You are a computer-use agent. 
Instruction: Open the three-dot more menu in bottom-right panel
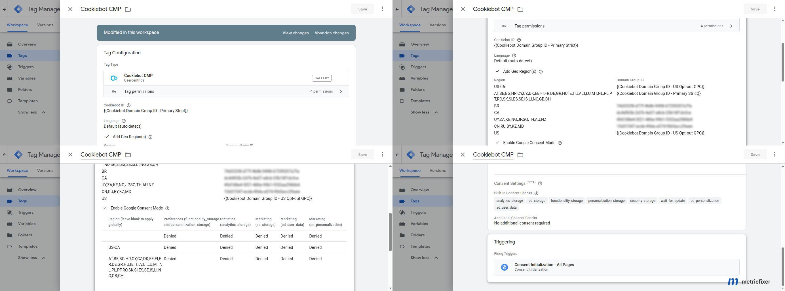[x=775, y=155]
